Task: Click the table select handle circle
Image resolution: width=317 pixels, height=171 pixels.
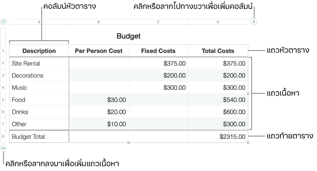Action: tap(4, 22)
